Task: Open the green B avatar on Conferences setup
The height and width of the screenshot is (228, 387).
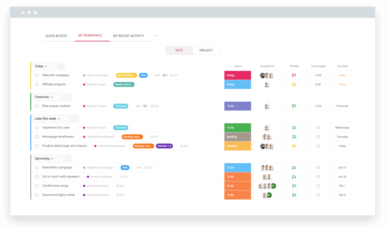Action: pyautogui.click(x=273, y=186)
